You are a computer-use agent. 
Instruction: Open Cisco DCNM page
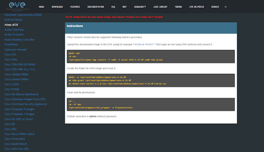(12, 89)
